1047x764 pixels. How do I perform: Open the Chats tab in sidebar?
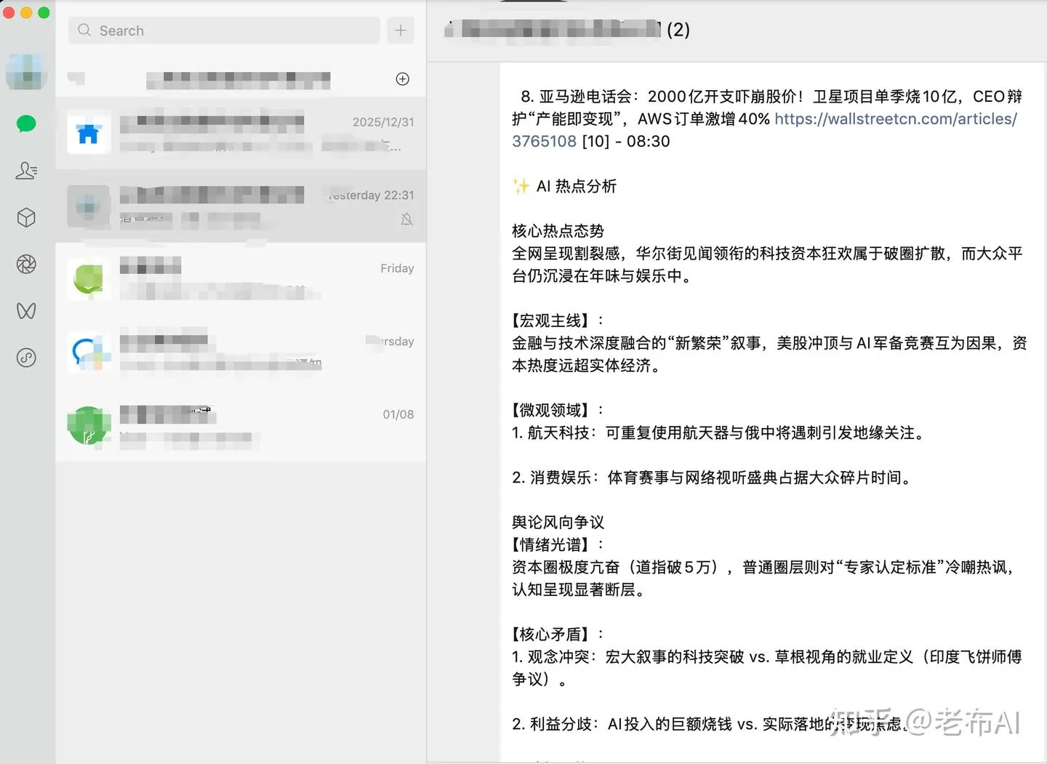26,124
